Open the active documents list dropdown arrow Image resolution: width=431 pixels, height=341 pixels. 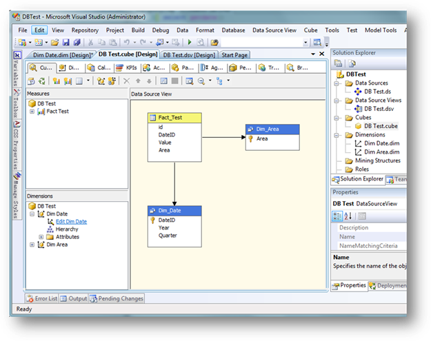coord(313,54)
